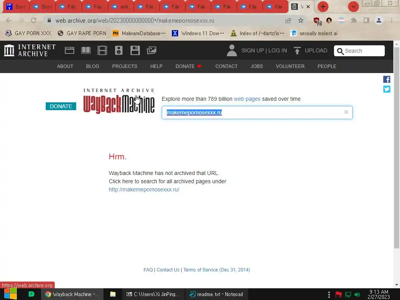
Task: Open the DONATE menu item
Action: pos(189,66)
